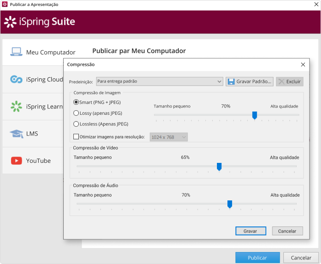
Task: Switch to YouTube publishing tab
Action: (33, 161)
